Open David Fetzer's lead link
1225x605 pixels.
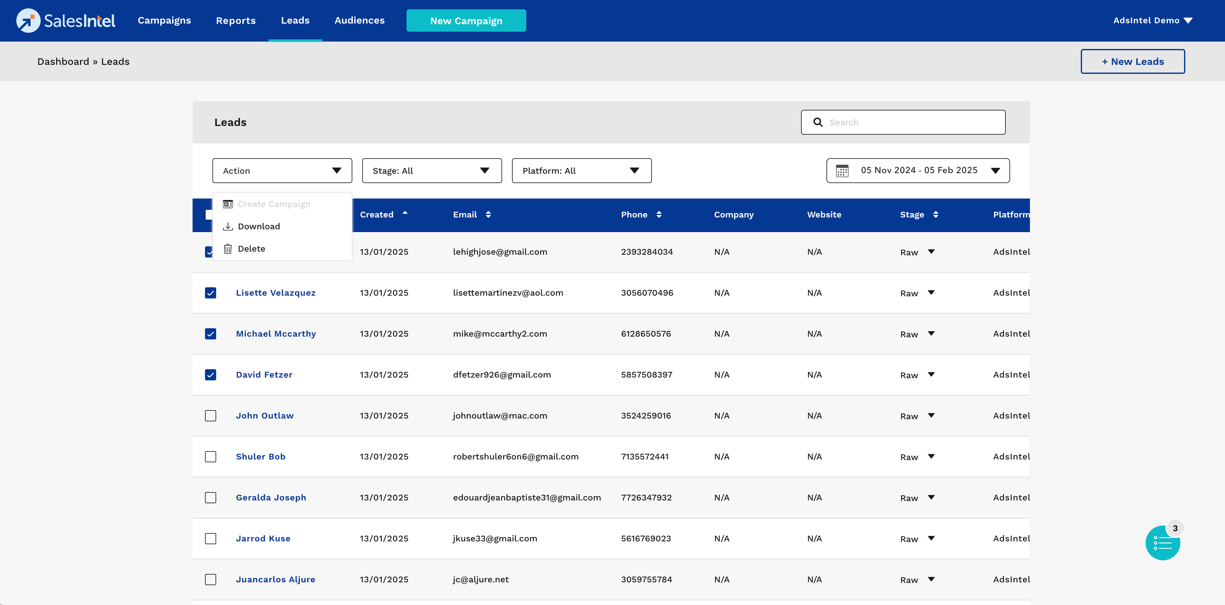pyautogui.click(x=264, y=375)
